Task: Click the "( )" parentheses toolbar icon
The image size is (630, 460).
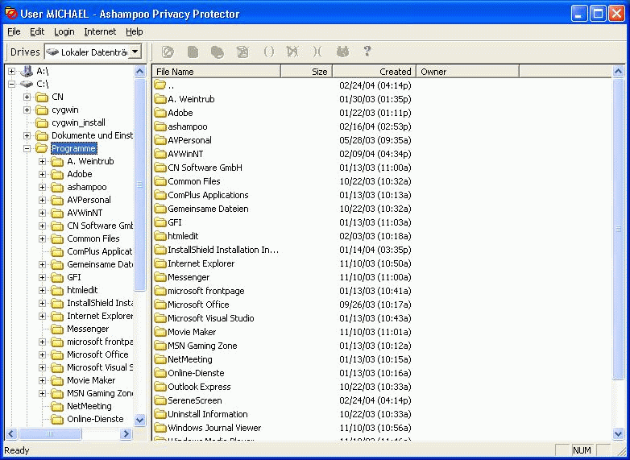Action: (269, 52)
